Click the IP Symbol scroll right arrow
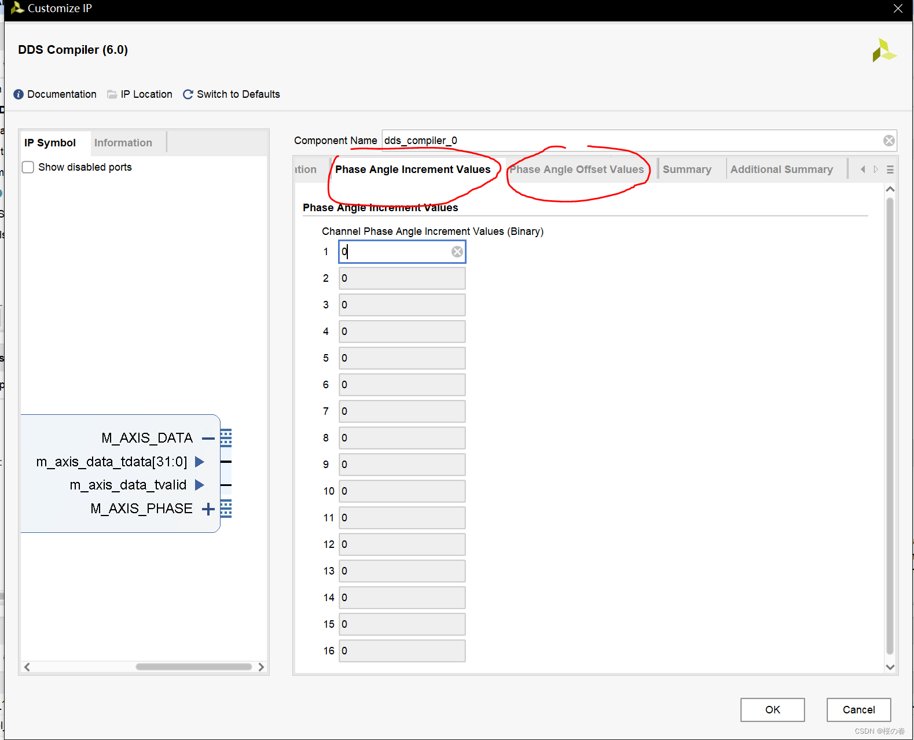 tap(261, 667)
